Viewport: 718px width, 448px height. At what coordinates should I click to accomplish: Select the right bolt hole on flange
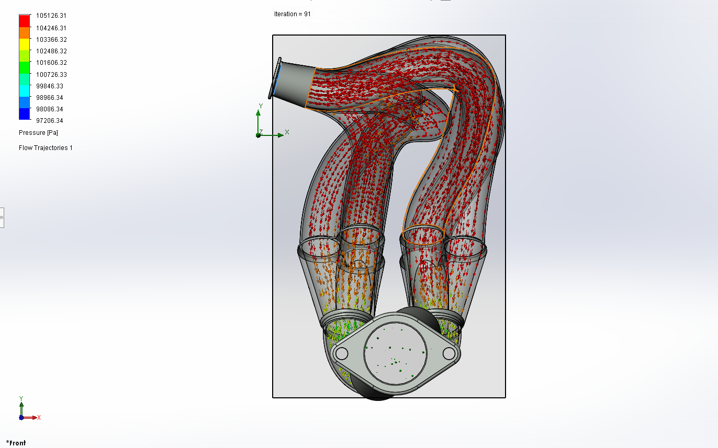[x=449, y=353]
